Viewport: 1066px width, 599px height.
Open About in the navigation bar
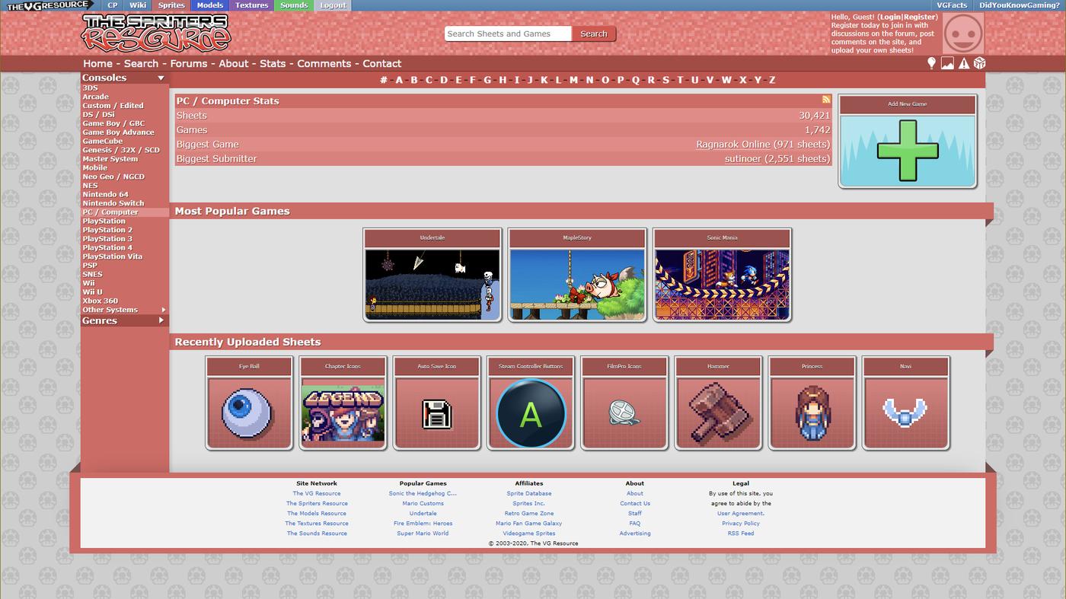point(233,64)
